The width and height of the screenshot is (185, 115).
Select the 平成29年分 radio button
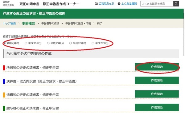[x=48, y=43]
